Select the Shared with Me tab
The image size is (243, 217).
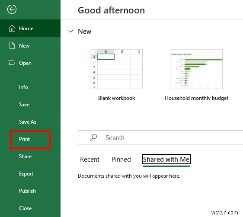166,159
